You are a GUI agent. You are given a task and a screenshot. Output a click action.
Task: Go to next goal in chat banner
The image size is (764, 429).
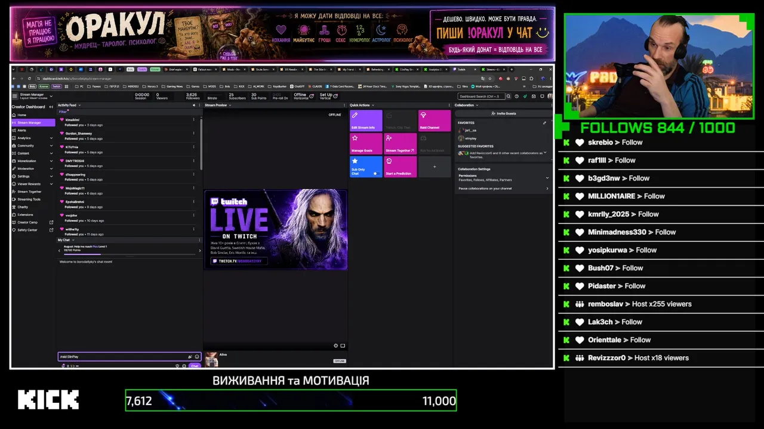point(199,250)
